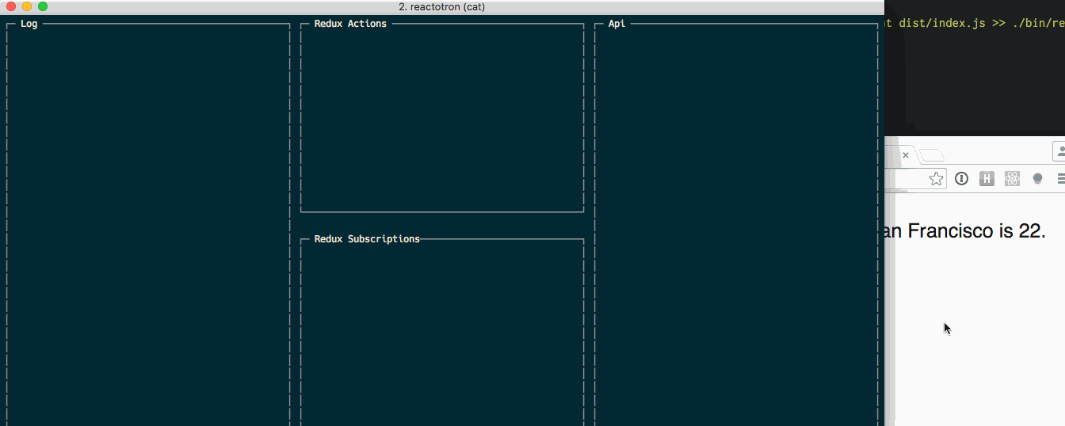Select the Api panel title
The height and width of the screenshot is (426, 1065).
click(616, 24)
